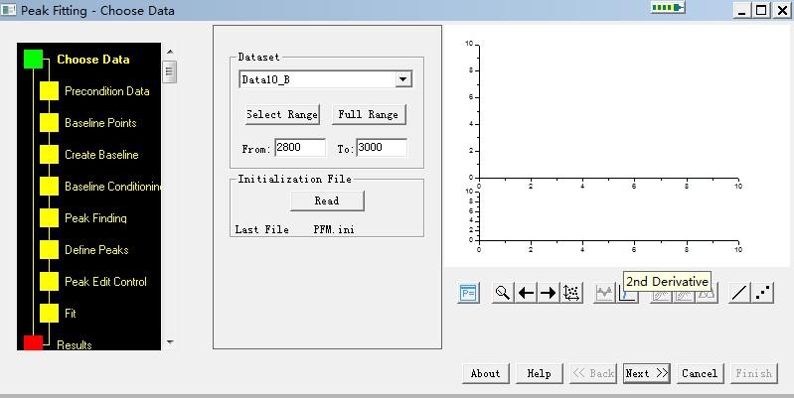This screenshot has height=398, width=794.
Task: Click the yellow square beside Precondition Data
Action: coord(49,91)
